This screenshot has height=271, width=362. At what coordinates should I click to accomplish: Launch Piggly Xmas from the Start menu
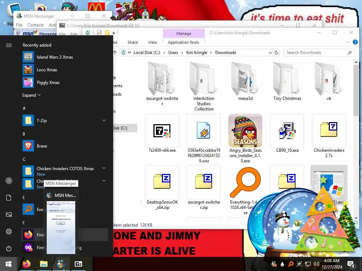65,82
